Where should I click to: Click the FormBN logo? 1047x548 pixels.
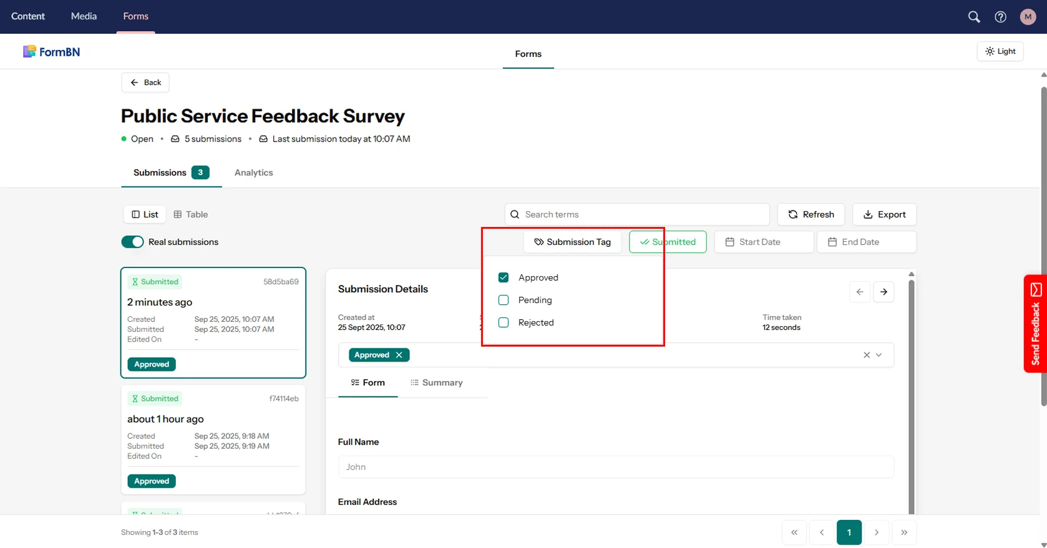(x=51, y=52)
